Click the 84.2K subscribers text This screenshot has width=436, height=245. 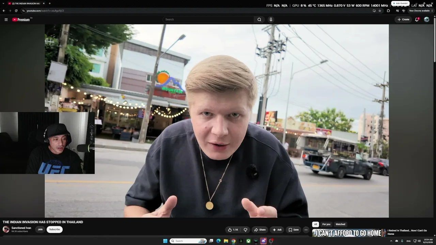(20, 231)
